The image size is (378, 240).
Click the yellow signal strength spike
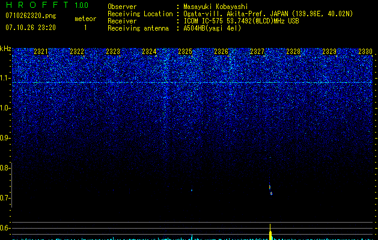point(270,232)
